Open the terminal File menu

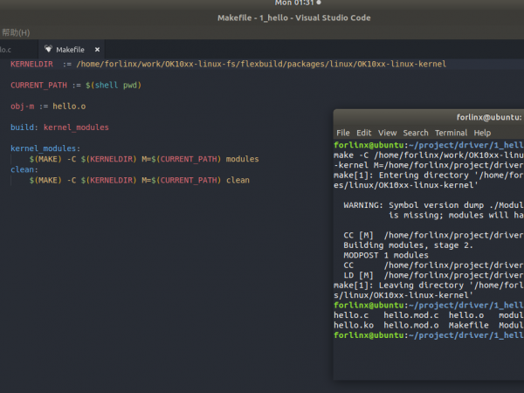(x=343, y=133)
